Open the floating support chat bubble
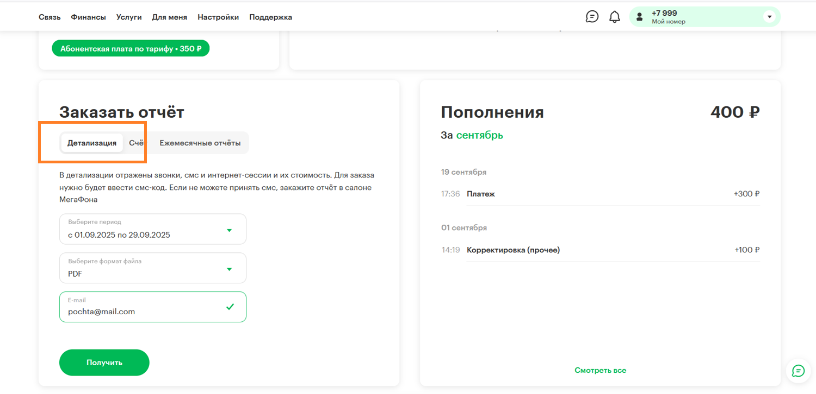816x394 pixels. 798,371
